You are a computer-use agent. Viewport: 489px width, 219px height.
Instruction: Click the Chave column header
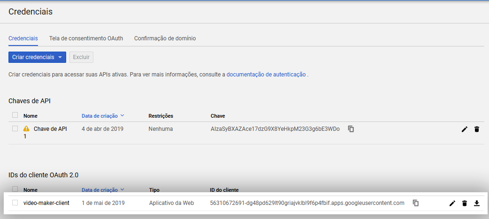pos(218,116)
